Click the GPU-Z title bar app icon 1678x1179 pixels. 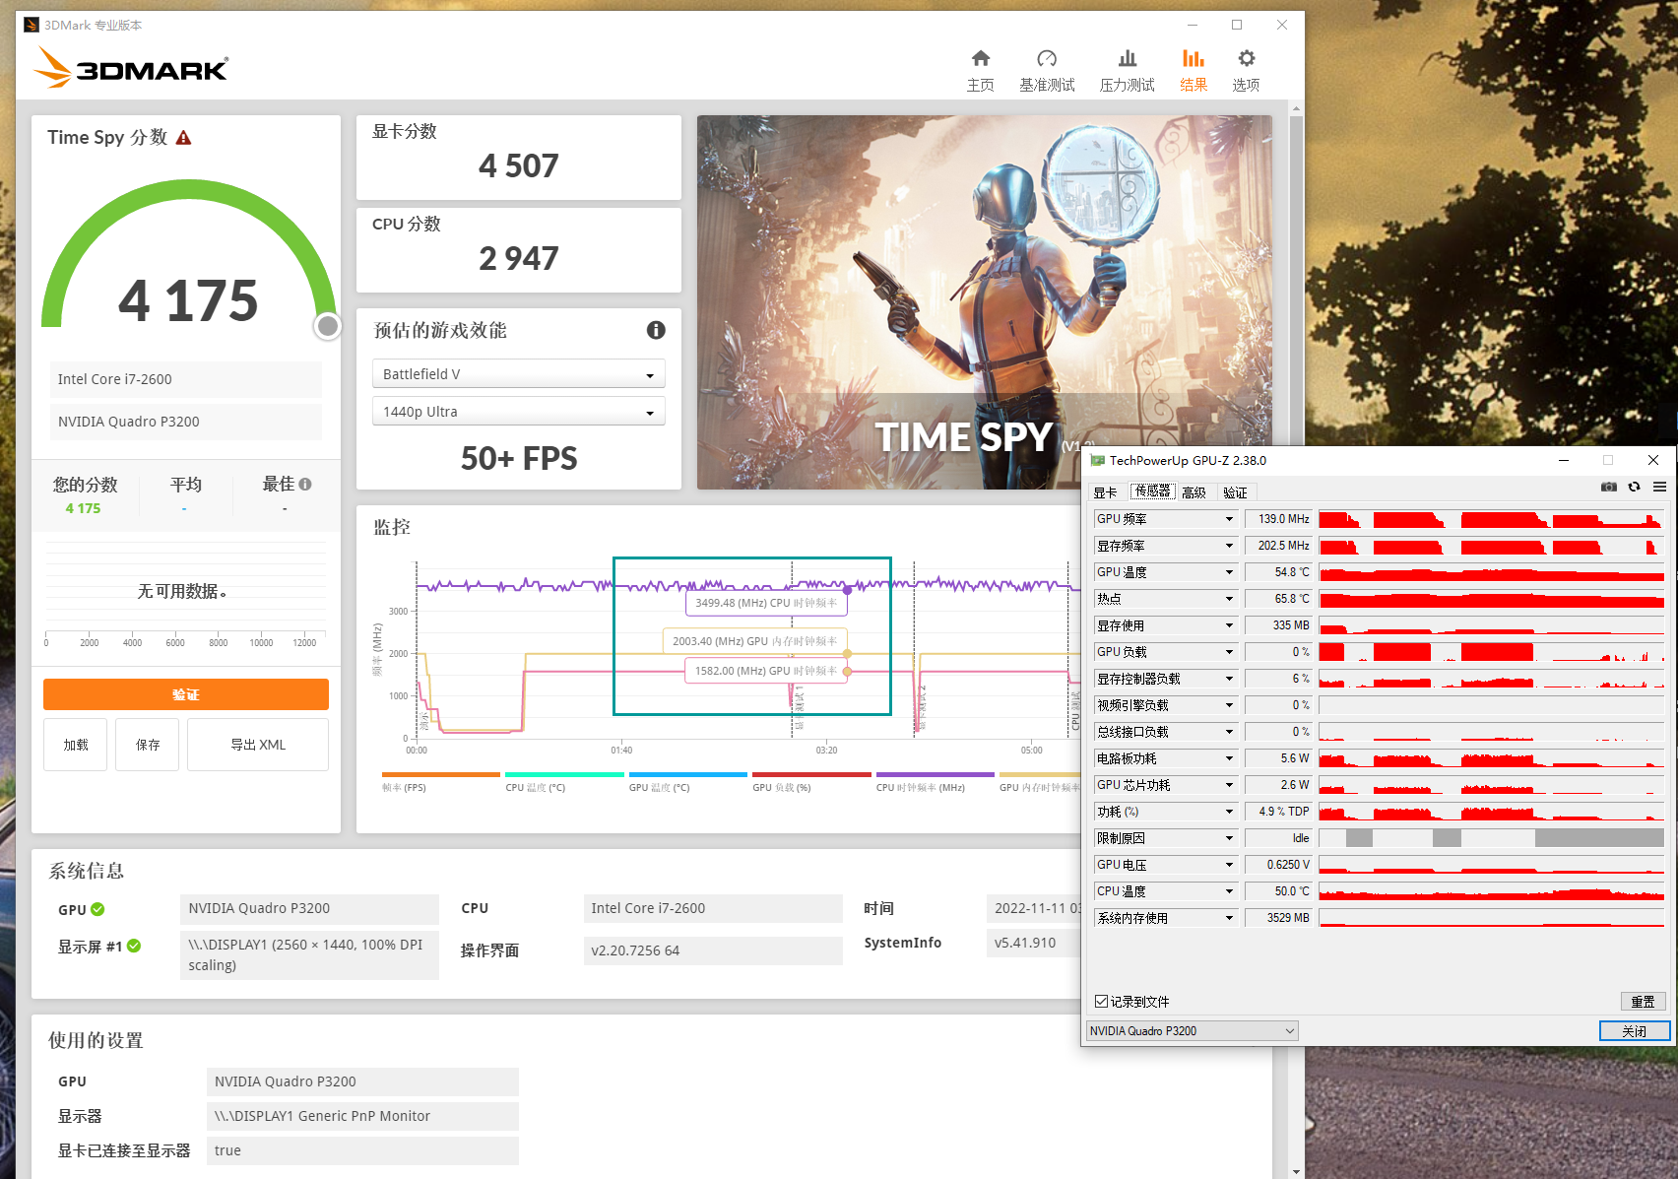(1097, 460)
